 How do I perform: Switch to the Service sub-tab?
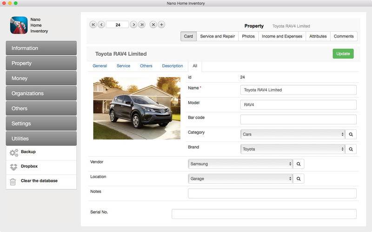(123, 66)
